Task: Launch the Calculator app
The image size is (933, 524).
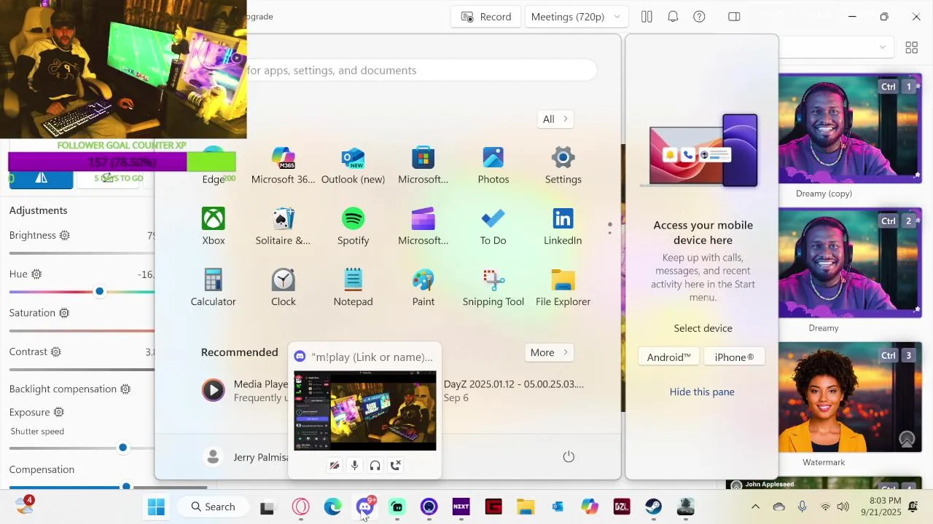Action: pos(214,287)
